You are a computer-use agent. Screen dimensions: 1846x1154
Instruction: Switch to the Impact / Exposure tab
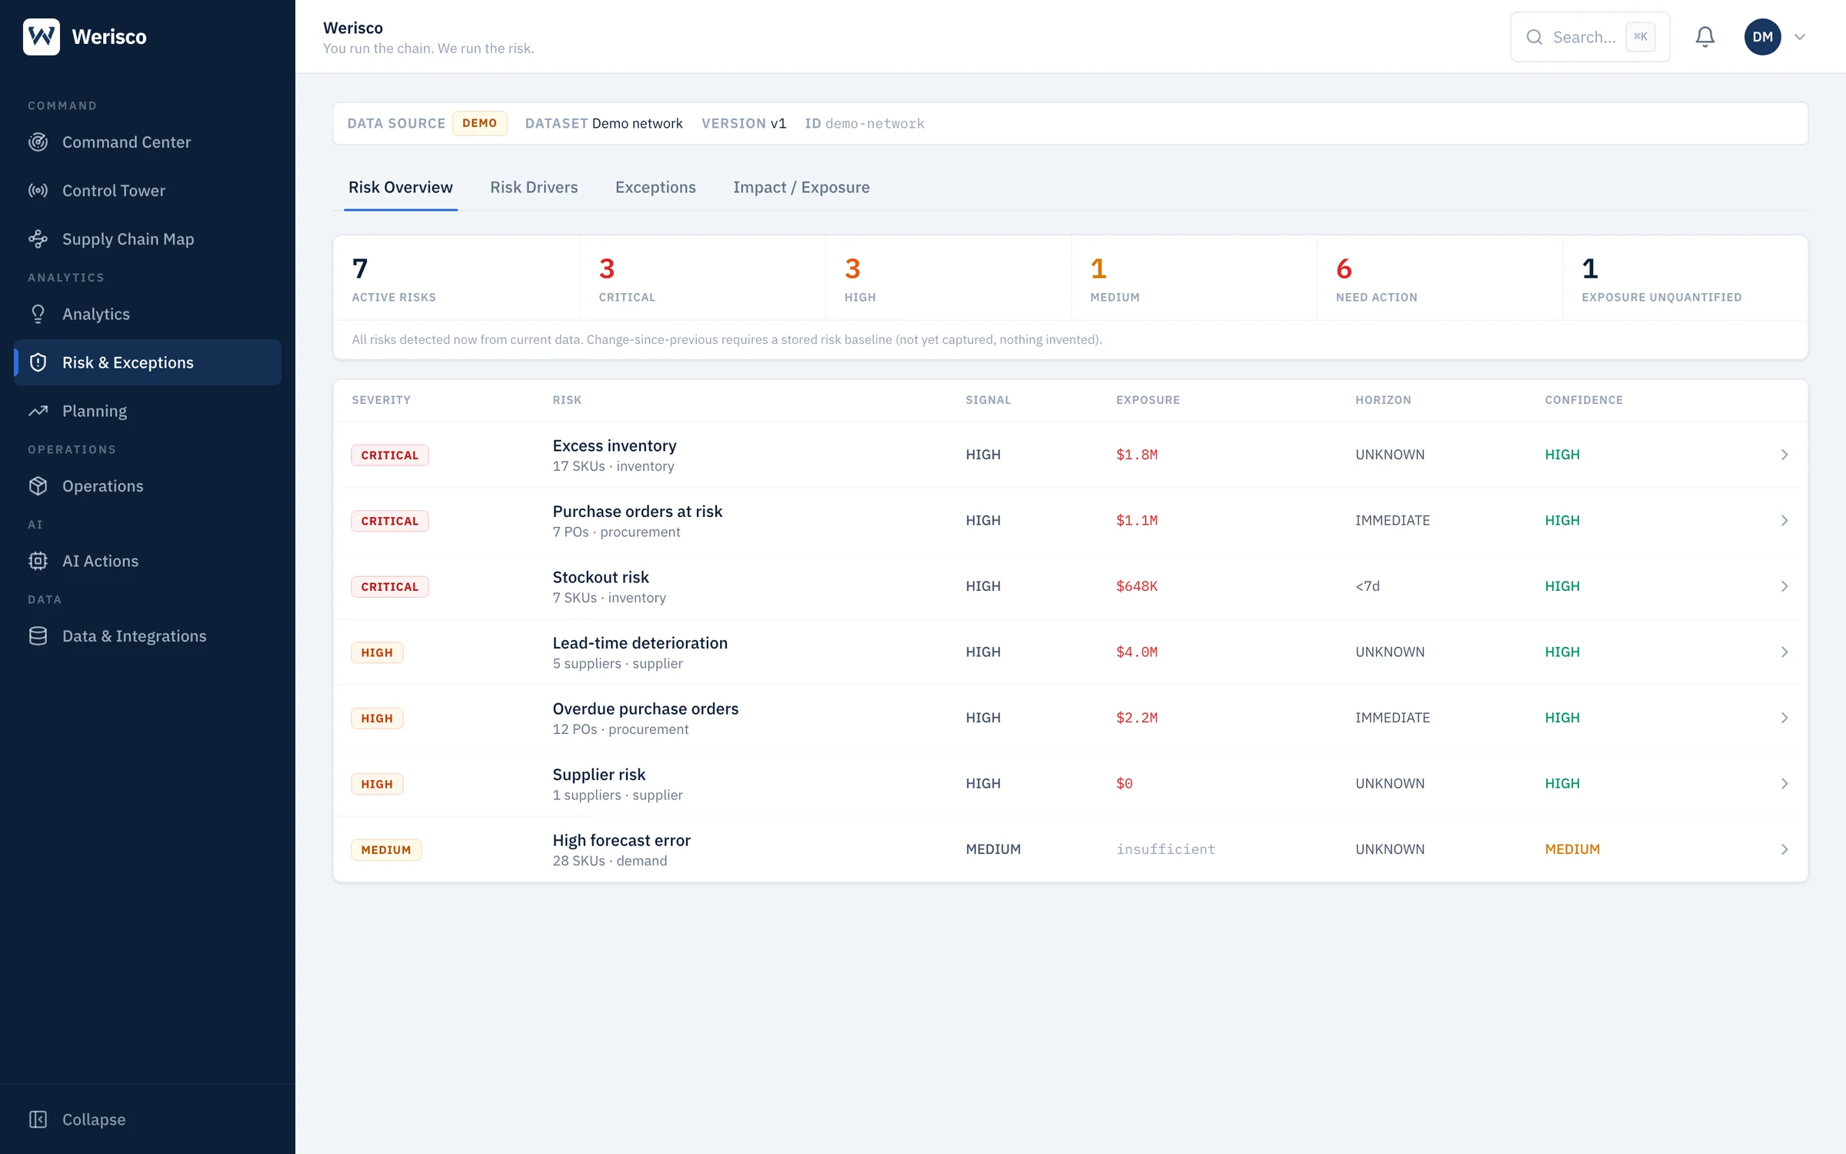pos(801,187)
